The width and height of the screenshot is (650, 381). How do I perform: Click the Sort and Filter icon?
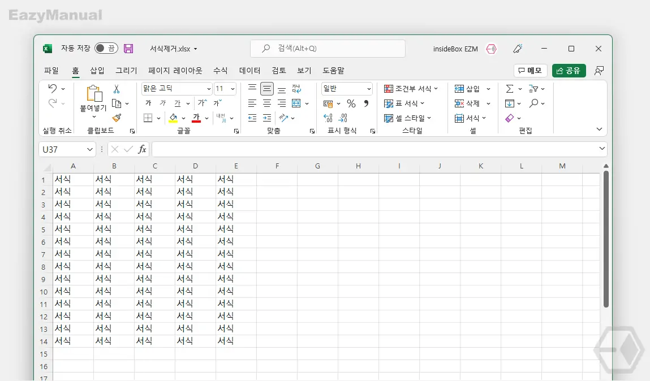[533, 89]
